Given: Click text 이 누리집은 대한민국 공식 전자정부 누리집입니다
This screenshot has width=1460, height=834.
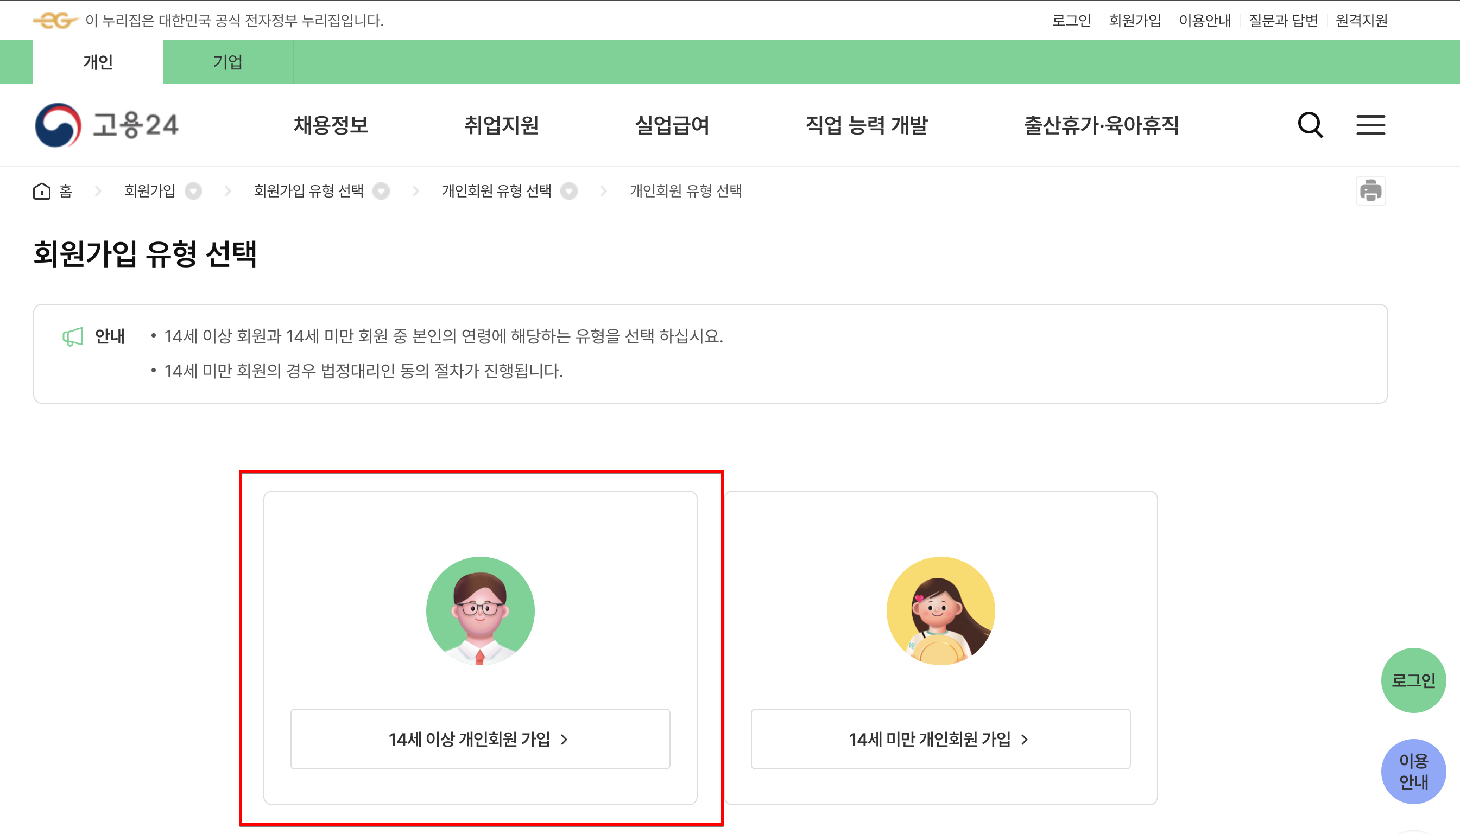Looking at the screenshot, I should 235,21.
